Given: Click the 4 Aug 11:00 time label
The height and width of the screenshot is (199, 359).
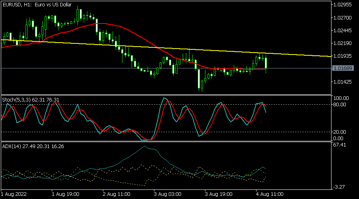Looking at the screenshot, I should [270, 194].
